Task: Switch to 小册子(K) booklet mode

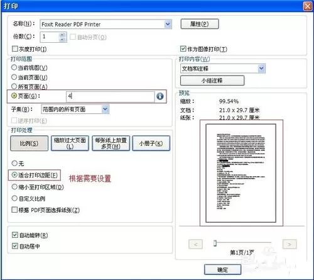Action: pyautogui.click(x=151, y=143)
